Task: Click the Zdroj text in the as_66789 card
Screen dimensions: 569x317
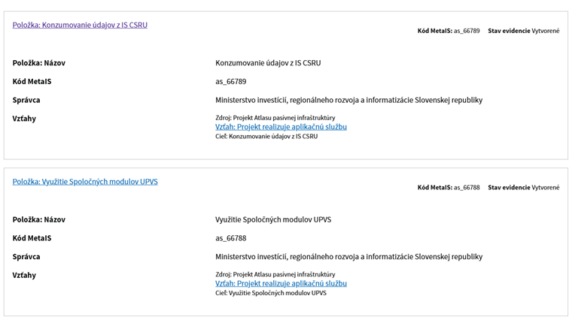Action: (x=275, y=118)
